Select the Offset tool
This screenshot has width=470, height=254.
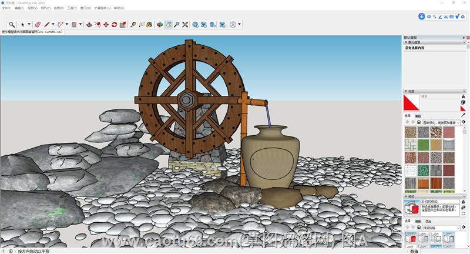coord(98,25)
